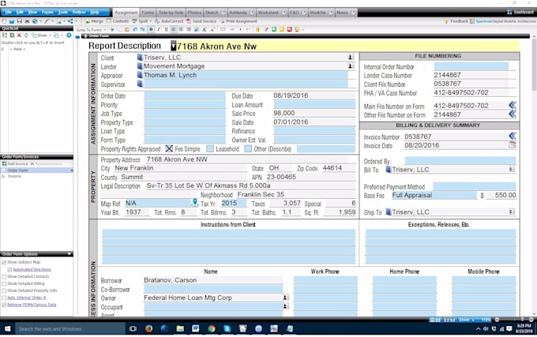537x337 pixels.
Task: Open the Firefox icon in the taskbar
Action: [x=148, y=328]
